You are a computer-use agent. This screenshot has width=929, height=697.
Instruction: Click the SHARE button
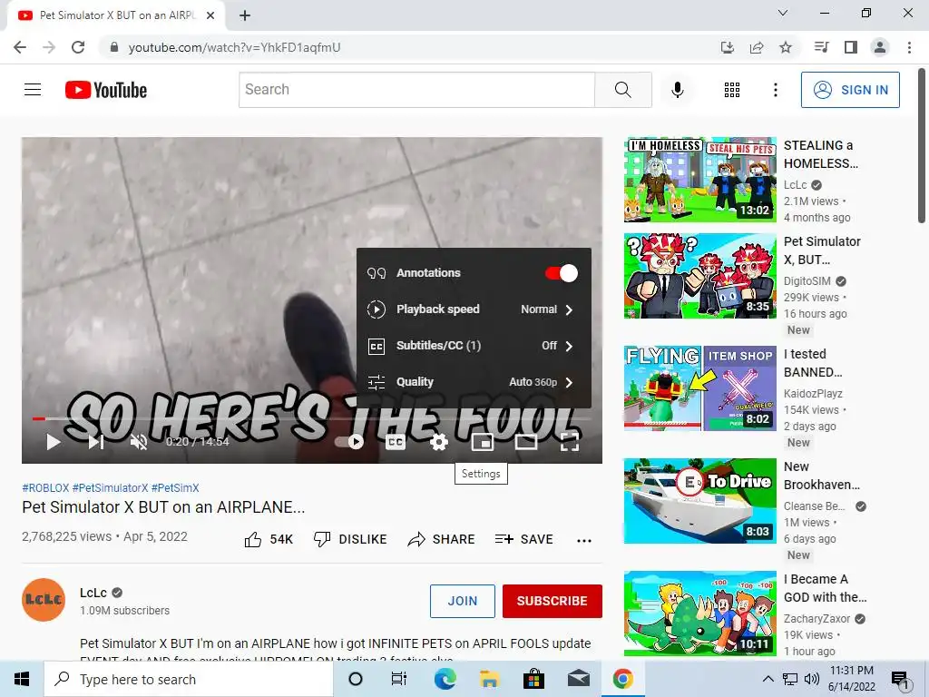tap(442, 539)
